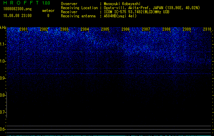Click the 2304 time marker

85,29
